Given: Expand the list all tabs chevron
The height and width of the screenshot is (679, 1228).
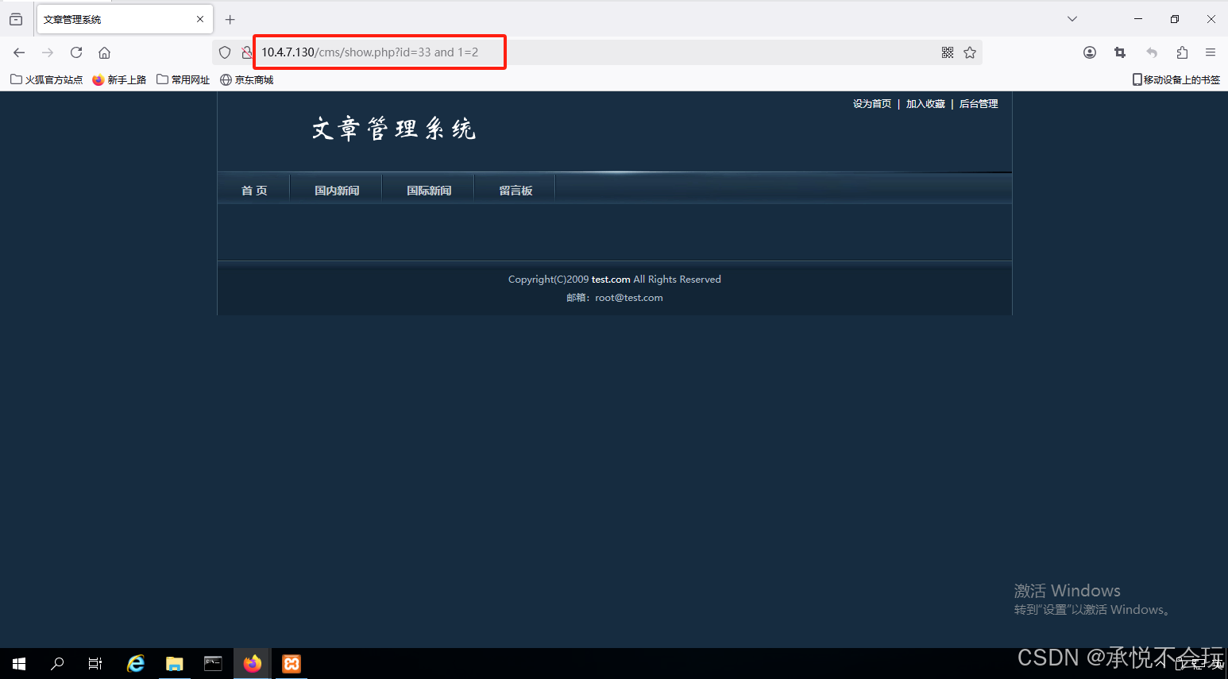Looking at the screenshot, I should pos(1072,19).
